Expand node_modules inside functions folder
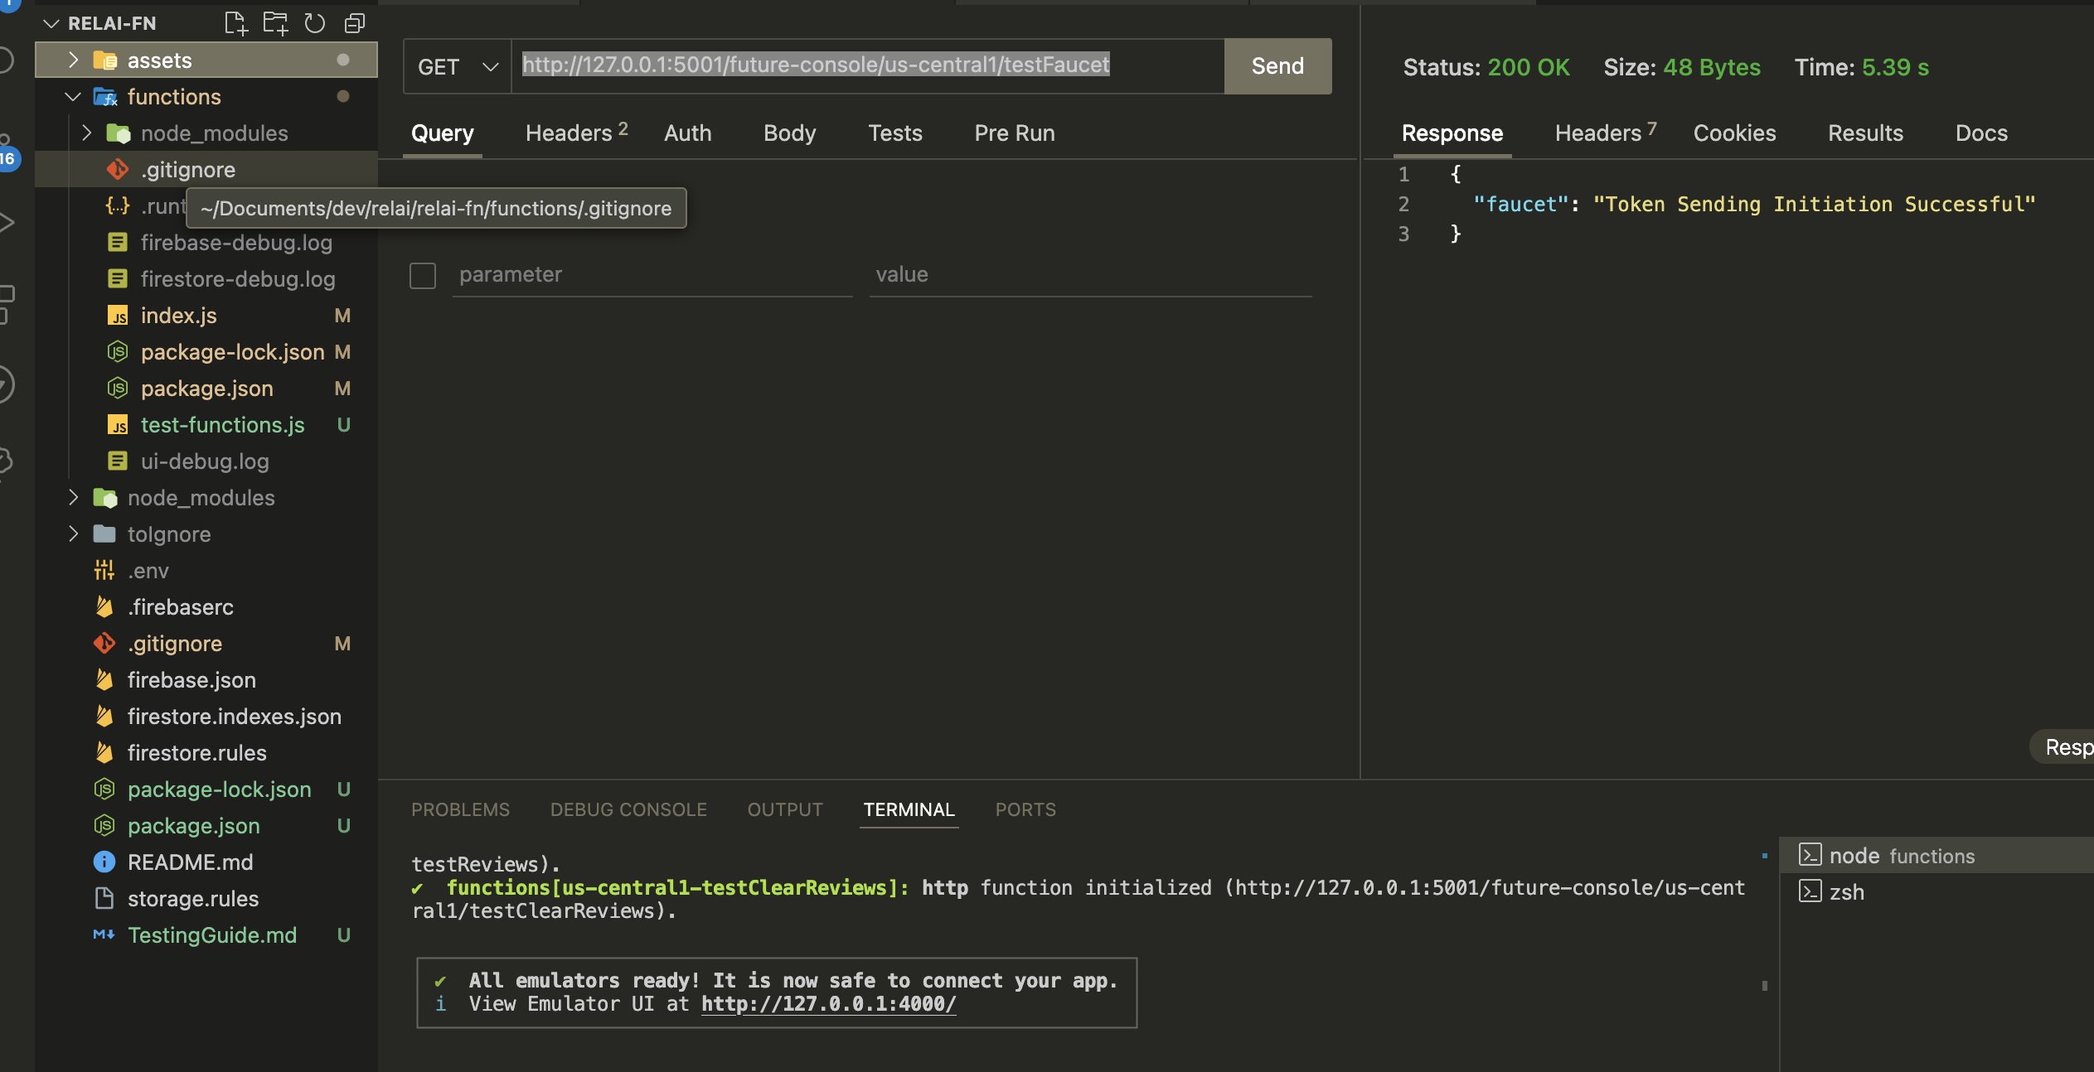 tap(86, 133)
